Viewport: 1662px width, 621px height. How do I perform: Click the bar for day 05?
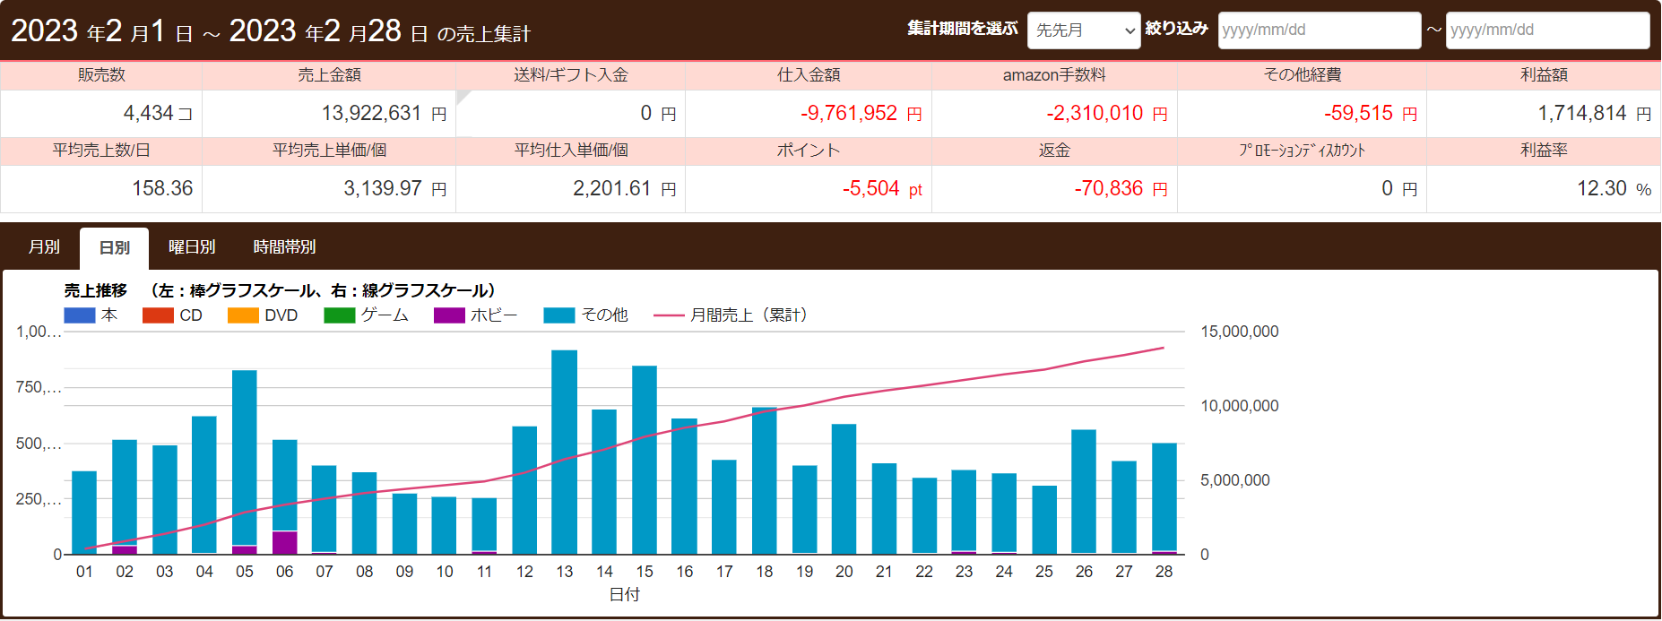pos(245,457)
